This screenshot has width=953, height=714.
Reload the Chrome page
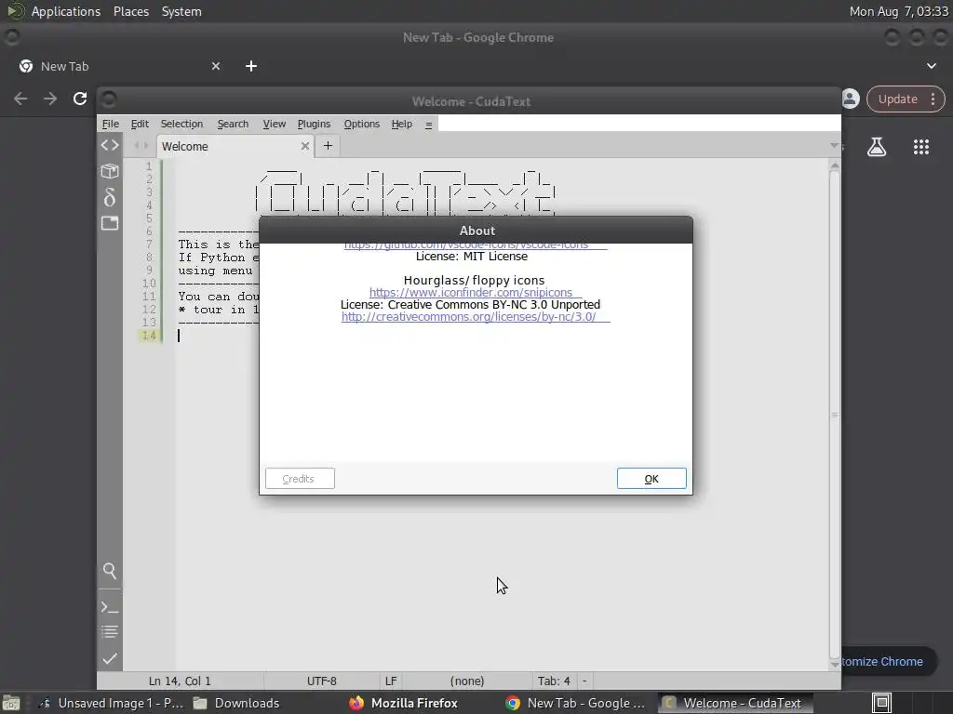pos(80,99)
